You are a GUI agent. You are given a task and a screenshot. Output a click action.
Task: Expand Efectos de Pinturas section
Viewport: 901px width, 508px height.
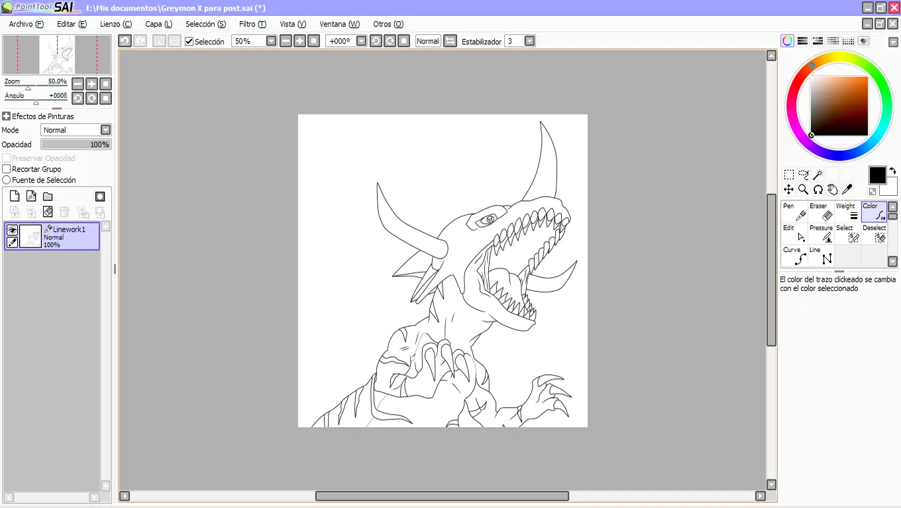coord(6,116)
